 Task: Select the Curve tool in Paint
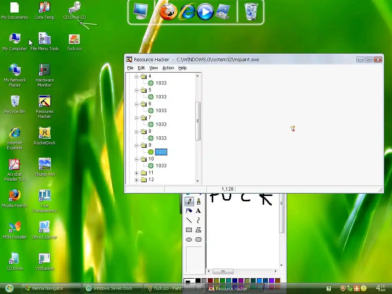click(x=199, y=220)
